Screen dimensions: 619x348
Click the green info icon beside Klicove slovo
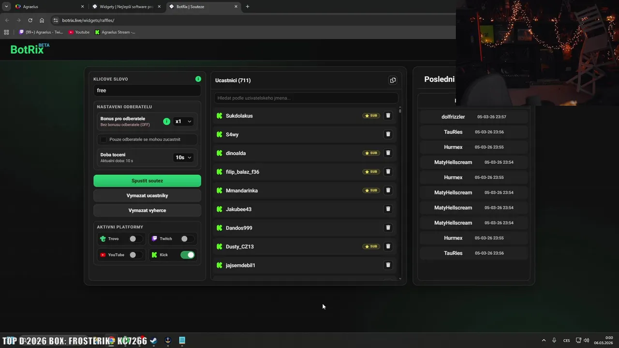click(198, 79)
